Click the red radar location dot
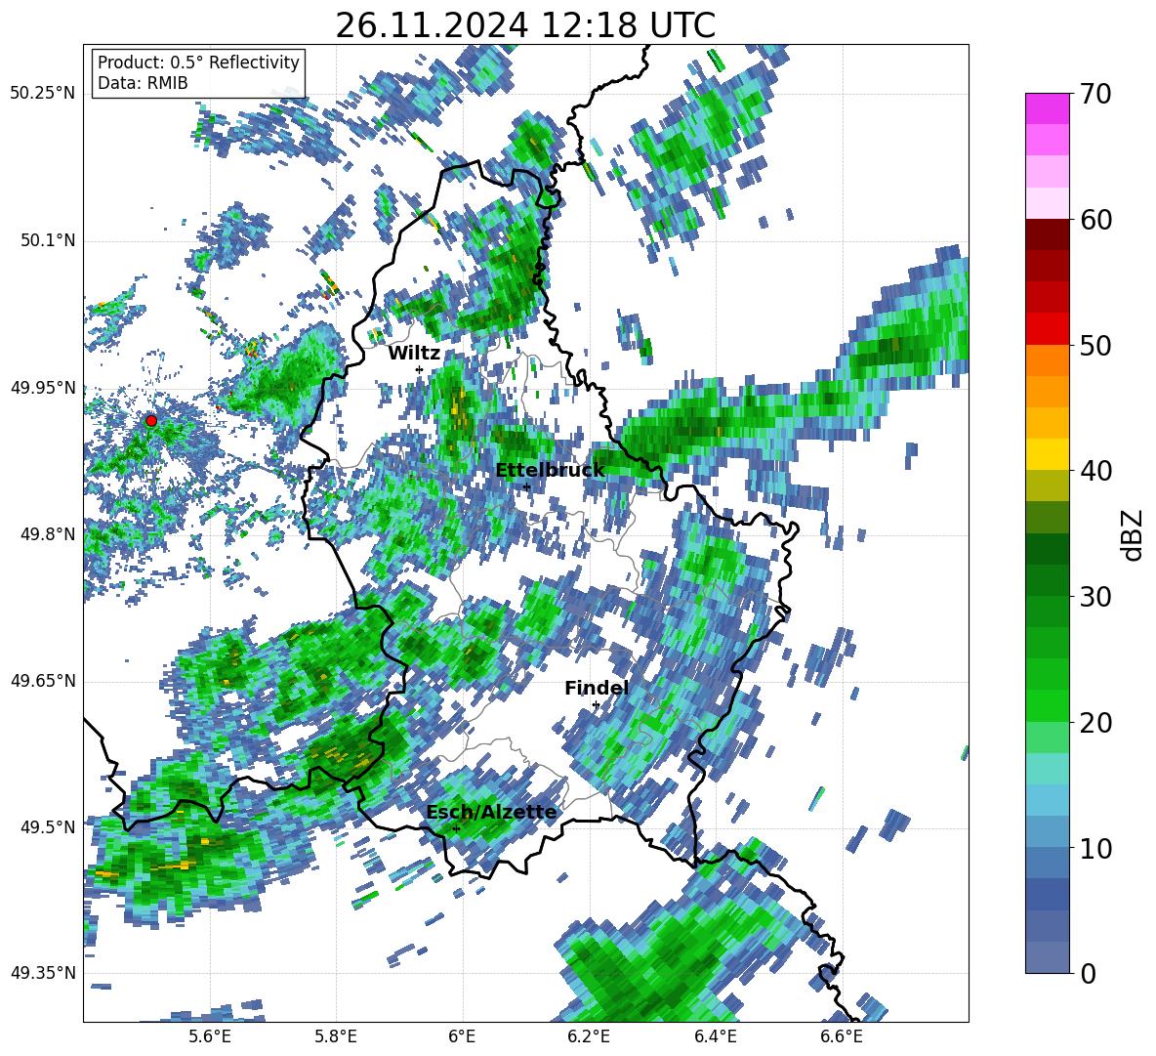Image resolution: width=1156 pixels, height=1056 pixels. [151, 420]
